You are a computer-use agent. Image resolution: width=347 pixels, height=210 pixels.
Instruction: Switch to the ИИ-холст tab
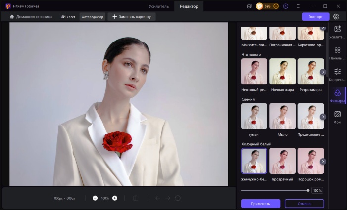click(67, 16)
